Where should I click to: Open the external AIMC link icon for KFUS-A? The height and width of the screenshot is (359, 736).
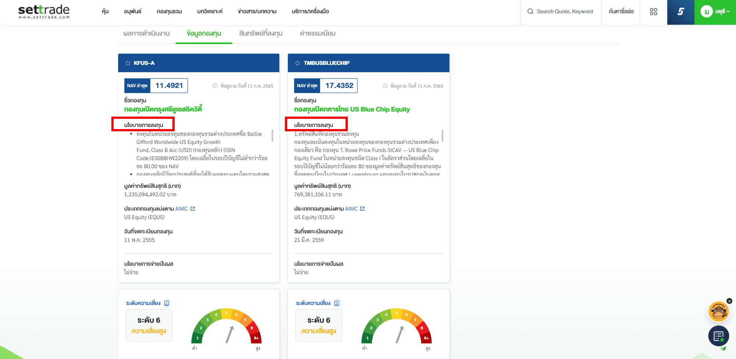click(193, 209)
